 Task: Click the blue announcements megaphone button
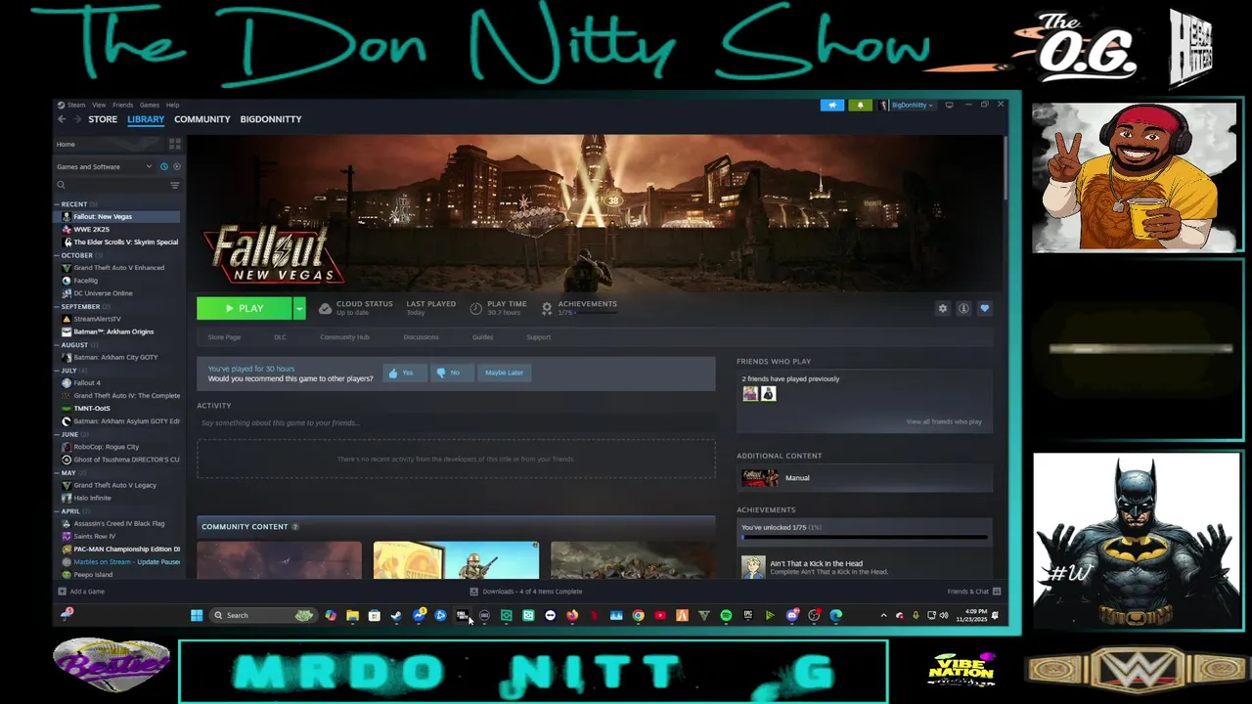(832, 105)
